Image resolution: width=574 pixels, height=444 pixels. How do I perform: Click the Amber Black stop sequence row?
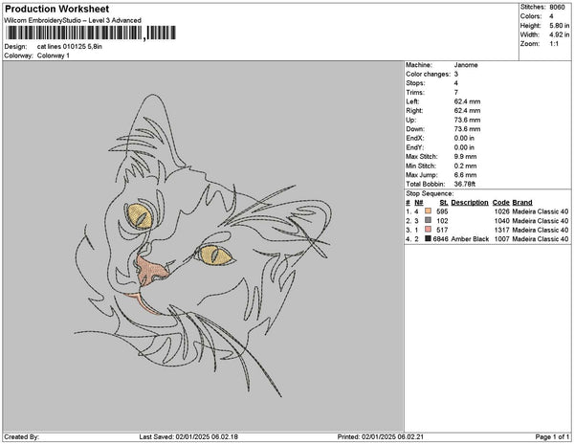tap(487, 239)
